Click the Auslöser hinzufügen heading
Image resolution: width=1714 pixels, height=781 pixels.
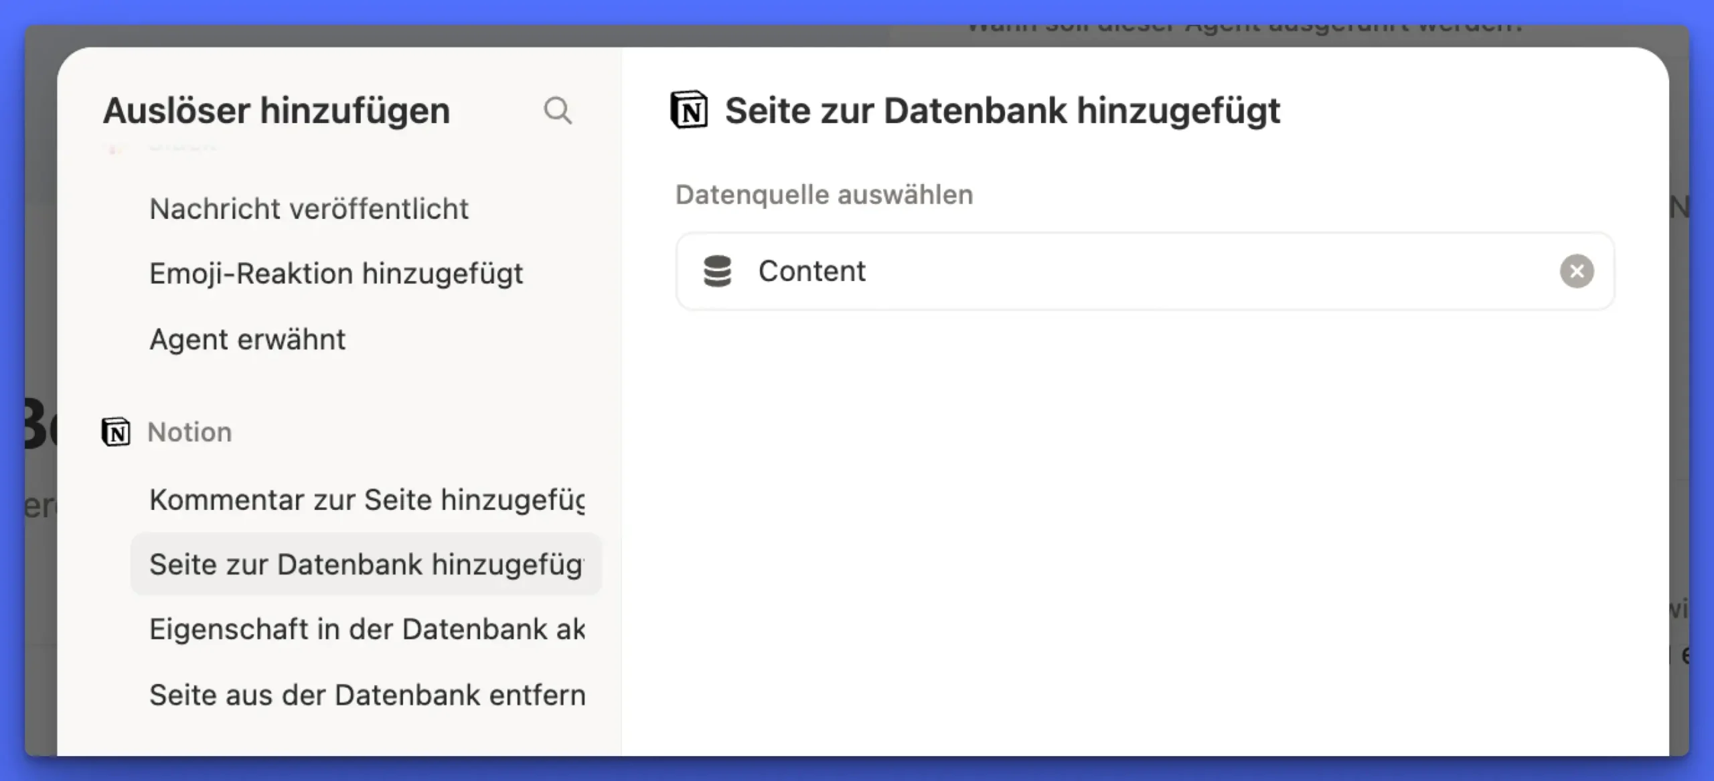[276, 110]
